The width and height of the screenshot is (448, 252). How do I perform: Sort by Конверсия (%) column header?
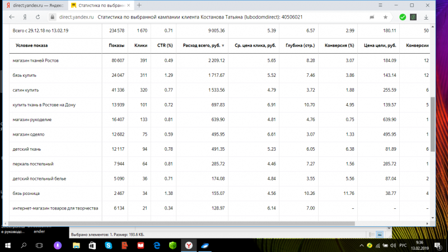click(339, 45)
